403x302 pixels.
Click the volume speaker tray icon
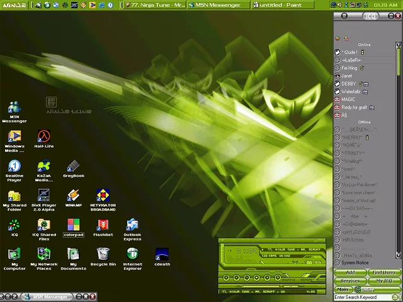click(x=339, y=4)
